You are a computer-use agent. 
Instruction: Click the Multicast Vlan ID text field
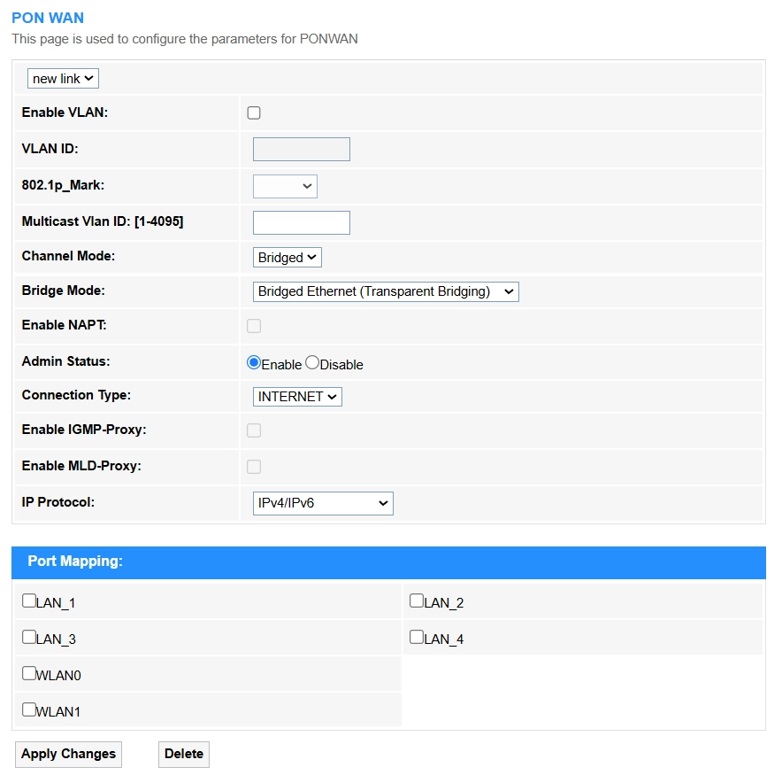pyautogui.click(x=302, y=222)
